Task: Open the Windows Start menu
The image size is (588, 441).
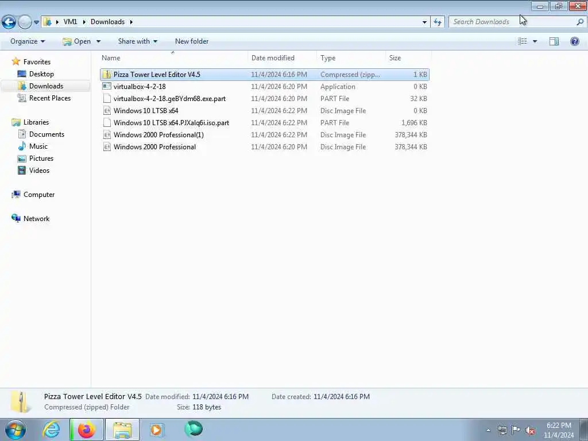Action: pyautogui.click(x=15, y=430)
